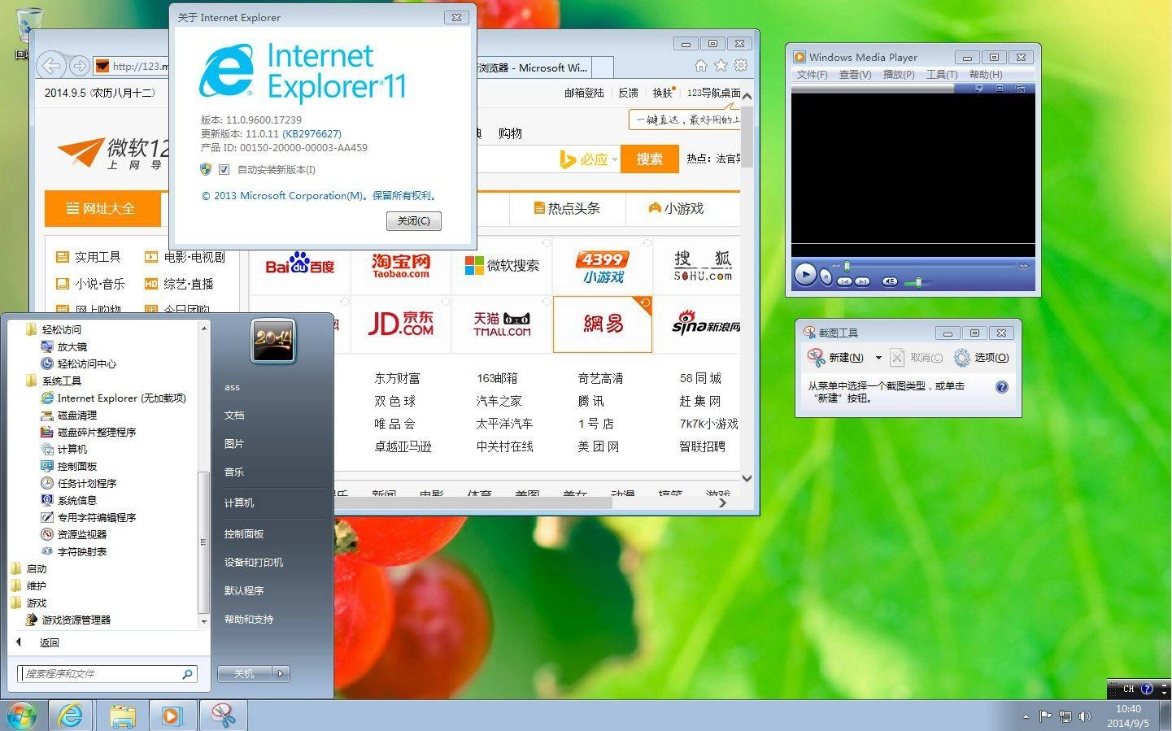Click previous track button in Media Player

tap(844, 281)
